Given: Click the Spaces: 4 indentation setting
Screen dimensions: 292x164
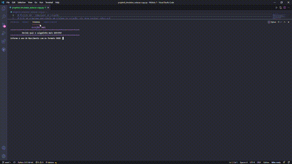Looking at the screenshot, I should [x=244, y=162].
